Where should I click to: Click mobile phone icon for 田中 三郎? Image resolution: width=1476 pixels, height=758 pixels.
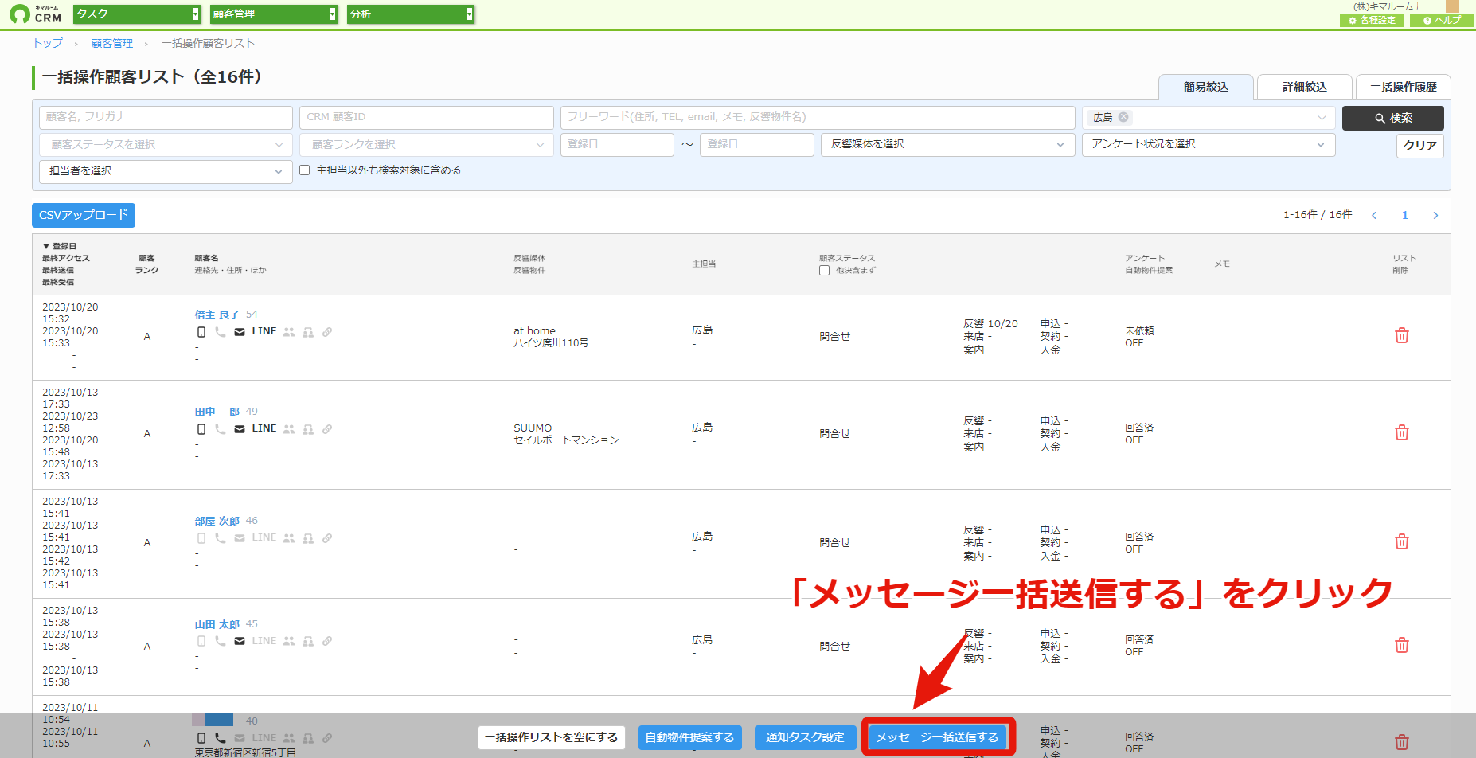tap(201, 429)
